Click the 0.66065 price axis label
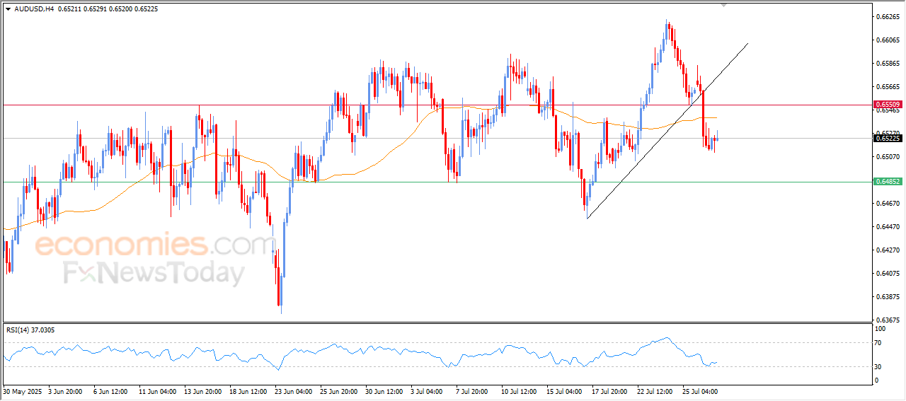 (x=887, y=40)
